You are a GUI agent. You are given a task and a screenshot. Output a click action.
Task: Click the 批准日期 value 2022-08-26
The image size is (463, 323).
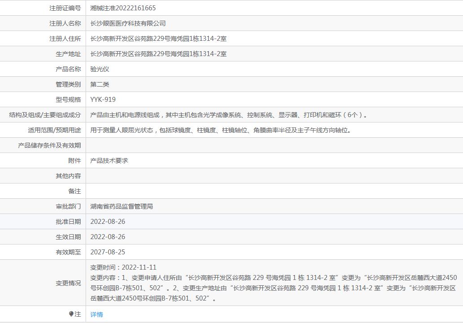point(108,222)
